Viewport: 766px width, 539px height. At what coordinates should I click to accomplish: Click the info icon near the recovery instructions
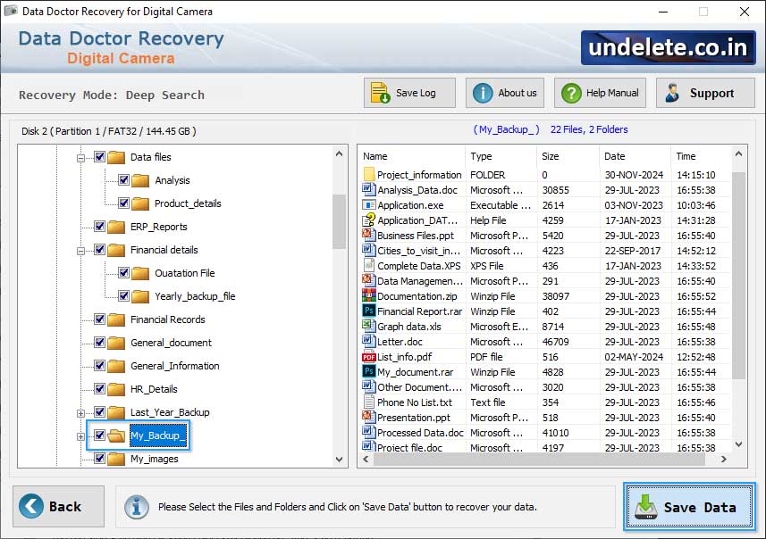136,507
